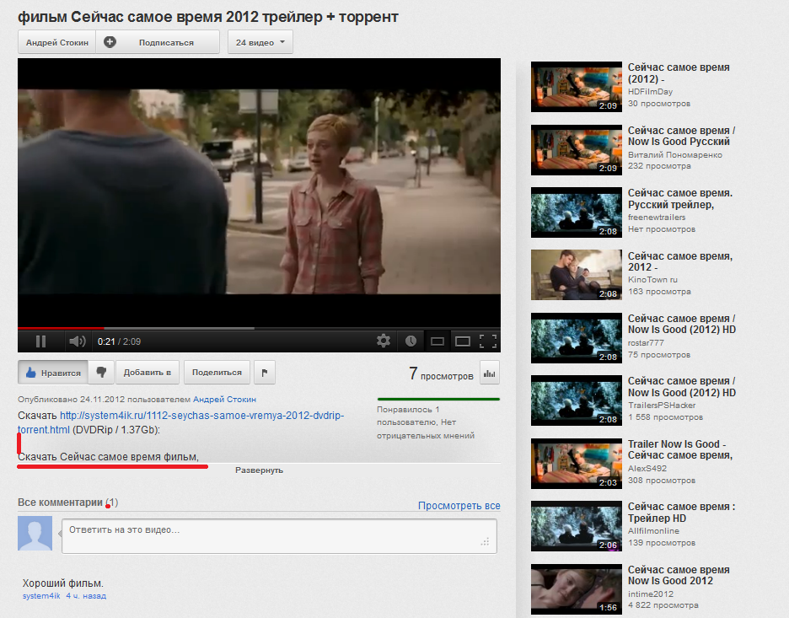Click the 0:21 / 2:09 time display
Image resolution: width=789 pixels, height=618 pixels.
119,341
